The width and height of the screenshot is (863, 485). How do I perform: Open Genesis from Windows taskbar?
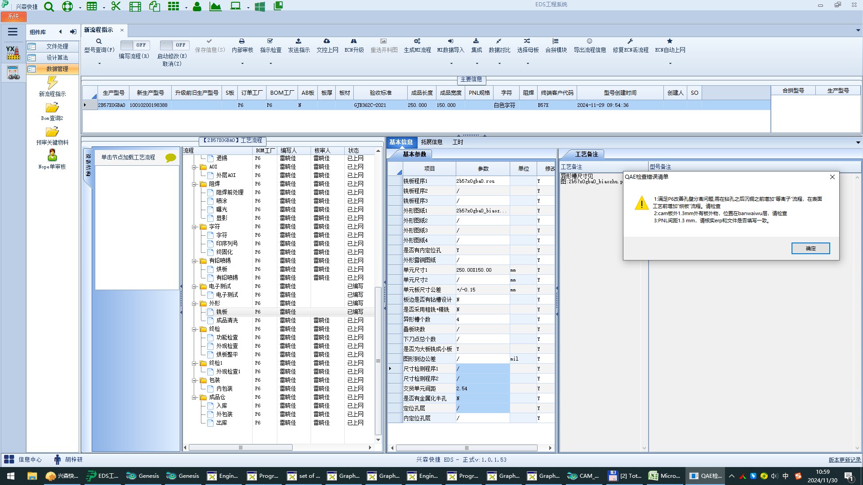[x=143, y=476]
